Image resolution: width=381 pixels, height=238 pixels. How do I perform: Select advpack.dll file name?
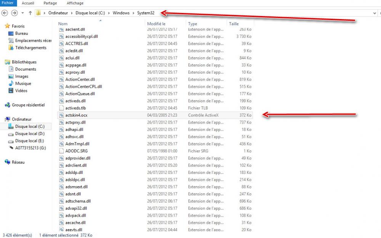pos(75,215)
